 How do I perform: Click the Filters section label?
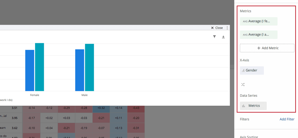pyautogui.click(x=244, y=119)
